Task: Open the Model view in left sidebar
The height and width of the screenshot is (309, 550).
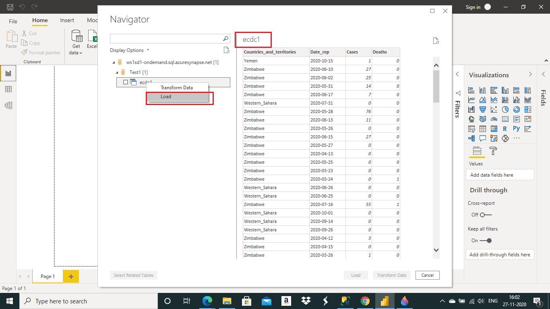Action: (x=8, y=105)
